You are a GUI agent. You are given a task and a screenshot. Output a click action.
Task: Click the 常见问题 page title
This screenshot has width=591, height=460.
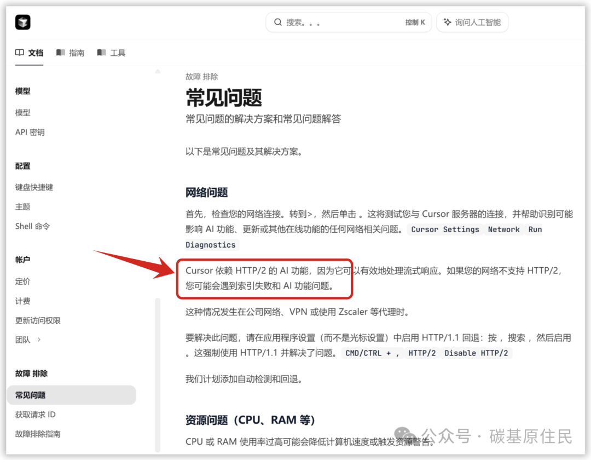pos(224,98)
